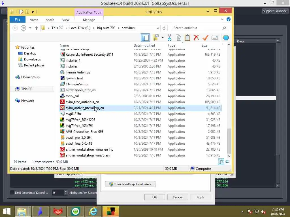Viewport: 290px width, 217px height.
Task: Expand This PC breadcrumb arrow
Action: click(66, 28)
